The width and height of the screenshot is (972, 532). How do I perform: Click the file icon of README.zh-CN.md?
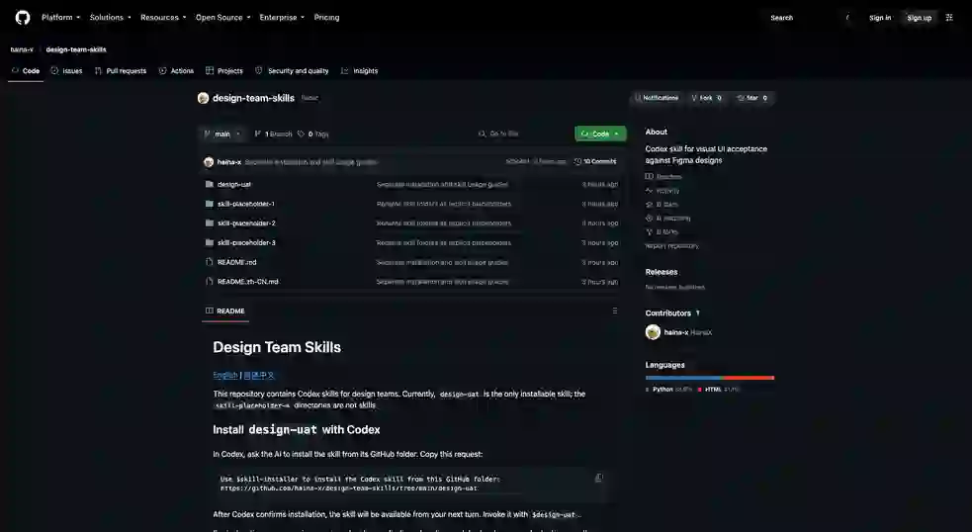(x=210, y=282)
